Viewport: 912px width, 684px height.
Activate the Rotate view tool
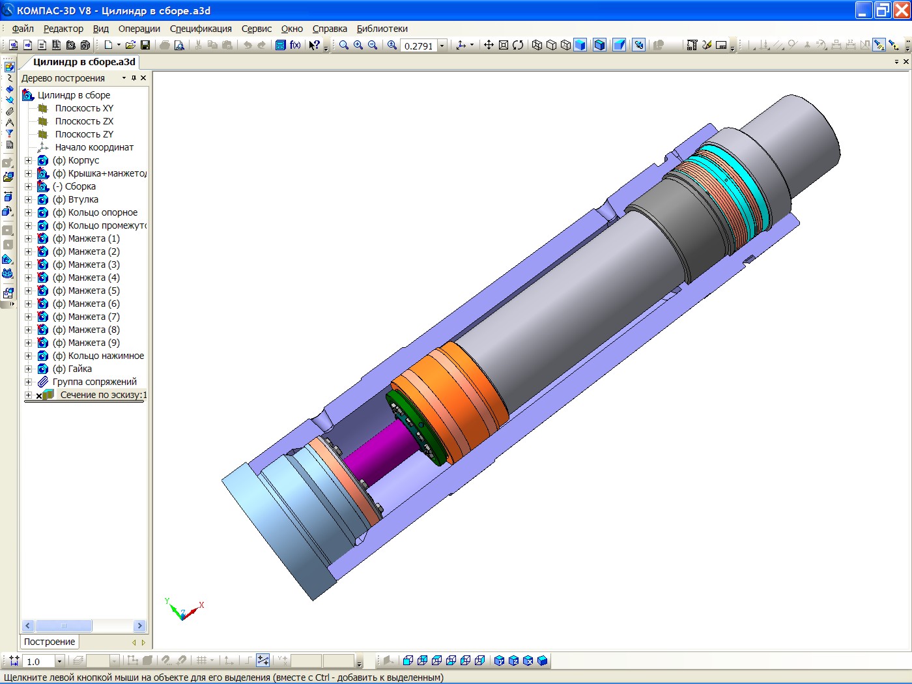click(x=518, y=45)
